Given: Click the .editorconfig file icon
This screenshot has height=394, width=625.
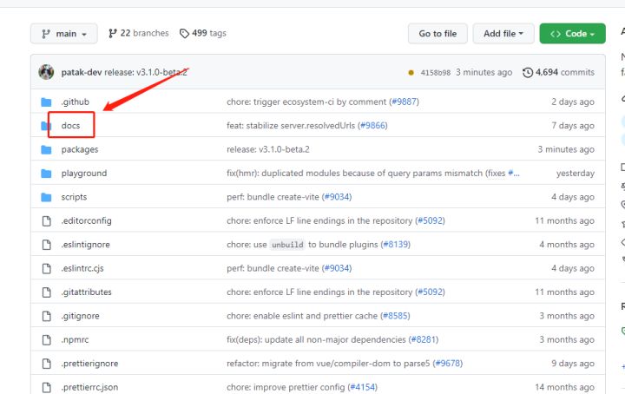Looking at the screenshot, I should pyautogui.click(x=47, y=221).
